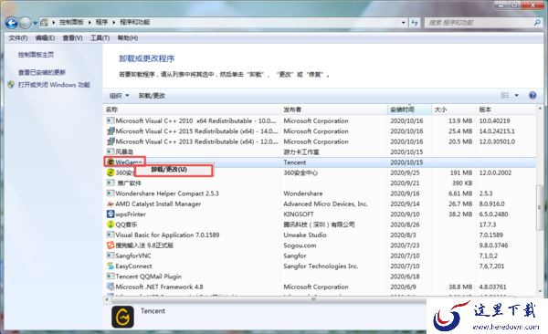Click the Visual Basic for Application icon
The height and width of the screenshot is (334, 548).
click(111, 235)
